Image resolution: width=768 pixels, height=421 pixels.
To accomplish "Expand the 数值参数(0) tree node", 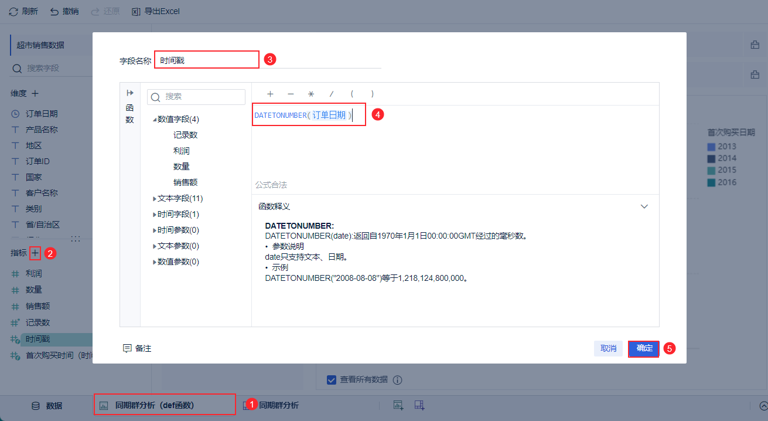I will [x=155, y=262].
